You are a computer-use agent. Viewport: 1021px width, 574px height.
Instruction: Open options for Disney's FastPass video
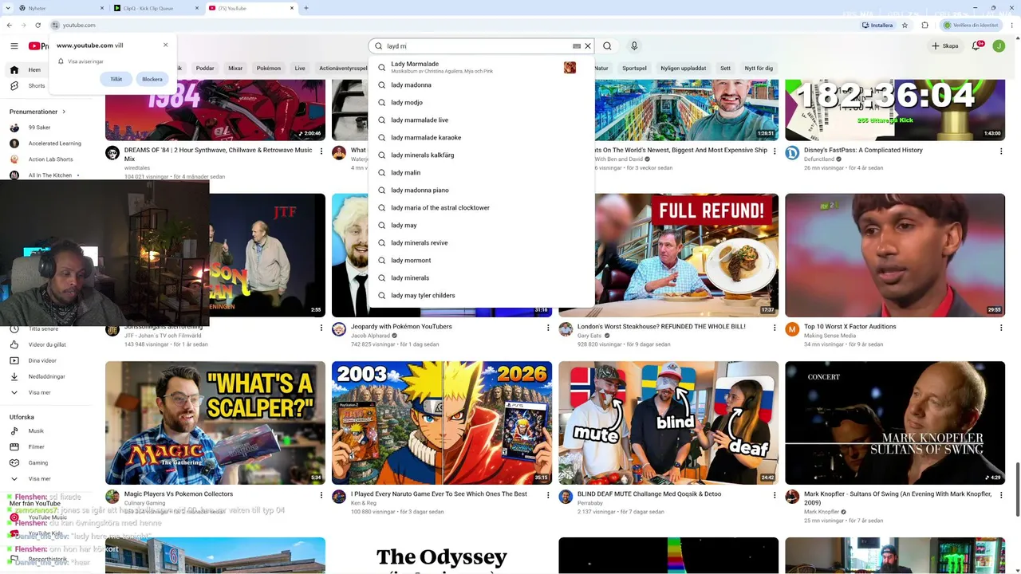1000,151
